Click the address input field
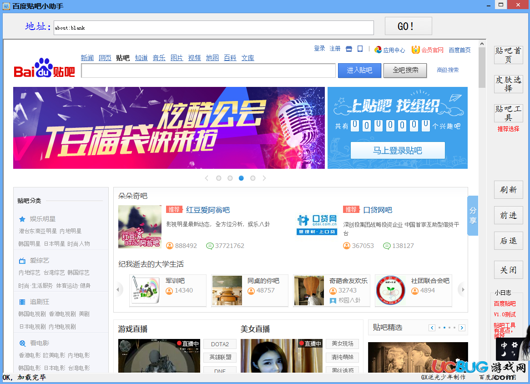The image size is (530, 384). click(x=214, y=28)
